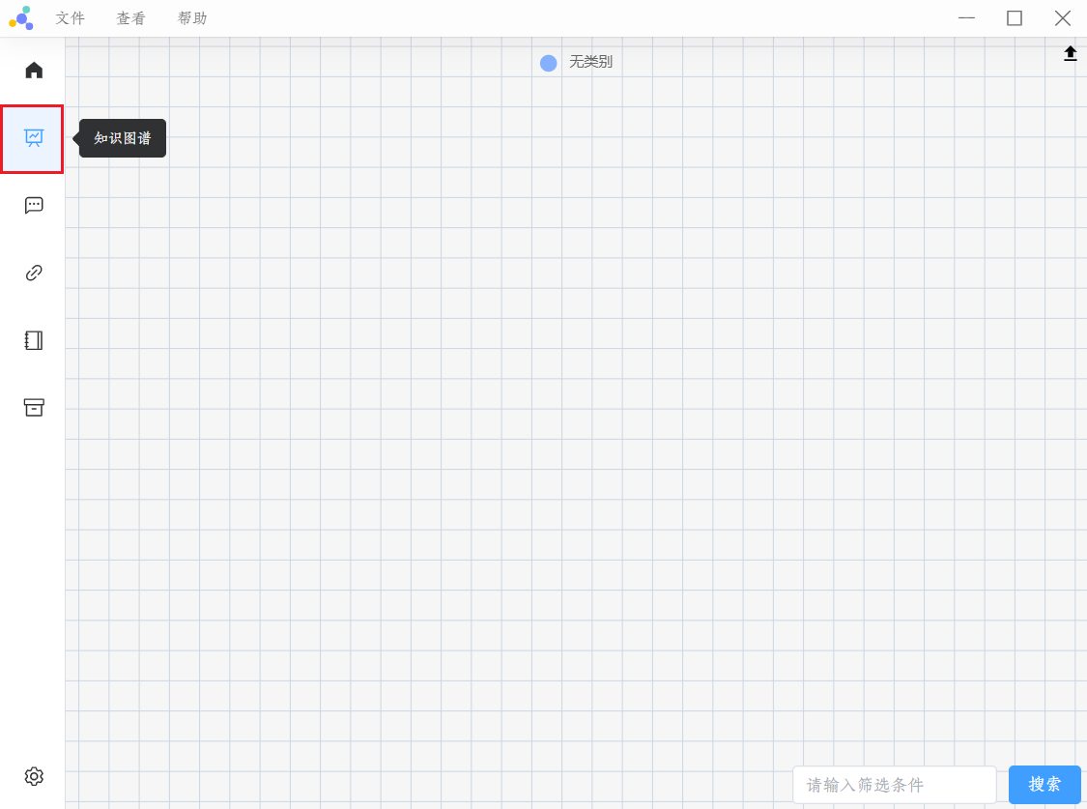Maximize the application window

(1015, 18)
